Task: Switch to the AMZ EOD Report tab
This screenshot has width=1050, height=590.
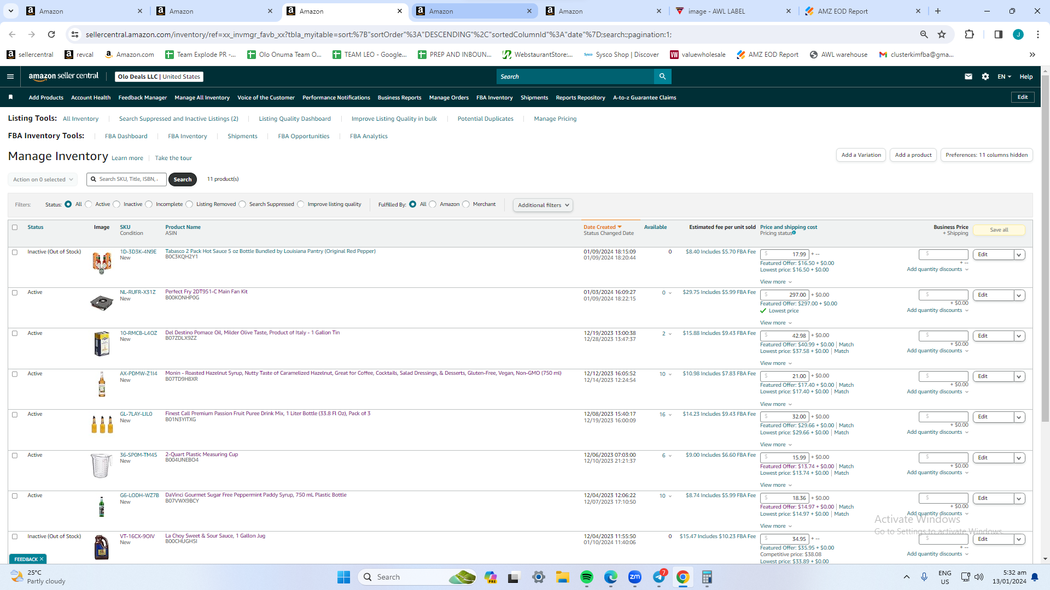Action: tap(863, 11)
